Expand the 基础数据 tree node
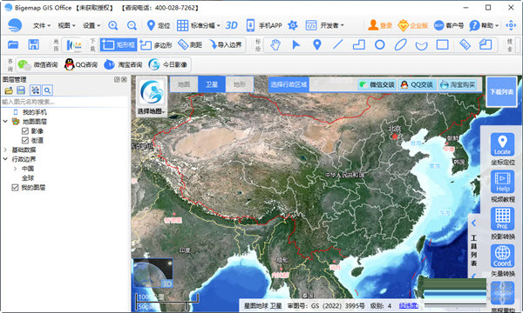Screen dimensions: 523x313 [x=5, y=150]
